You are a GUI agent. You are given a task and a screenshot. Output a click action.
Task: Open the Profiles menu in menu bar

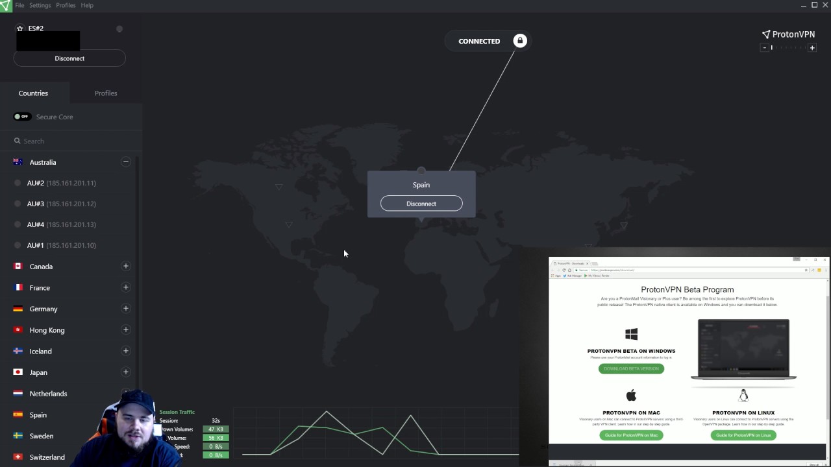tap(66, 5)
